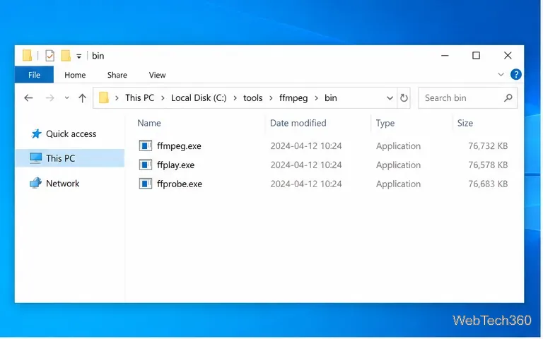Image resolution: width=543 pixels, height=339 pixels.
Task: Open the Customize Quick Access Toolbar dropdown
Action: [79, 56]
